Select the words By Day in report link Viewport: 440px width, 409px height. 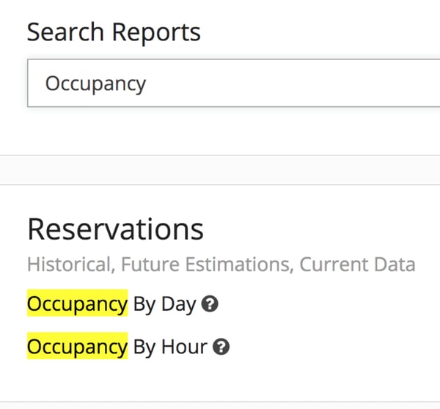click(164, 305)
